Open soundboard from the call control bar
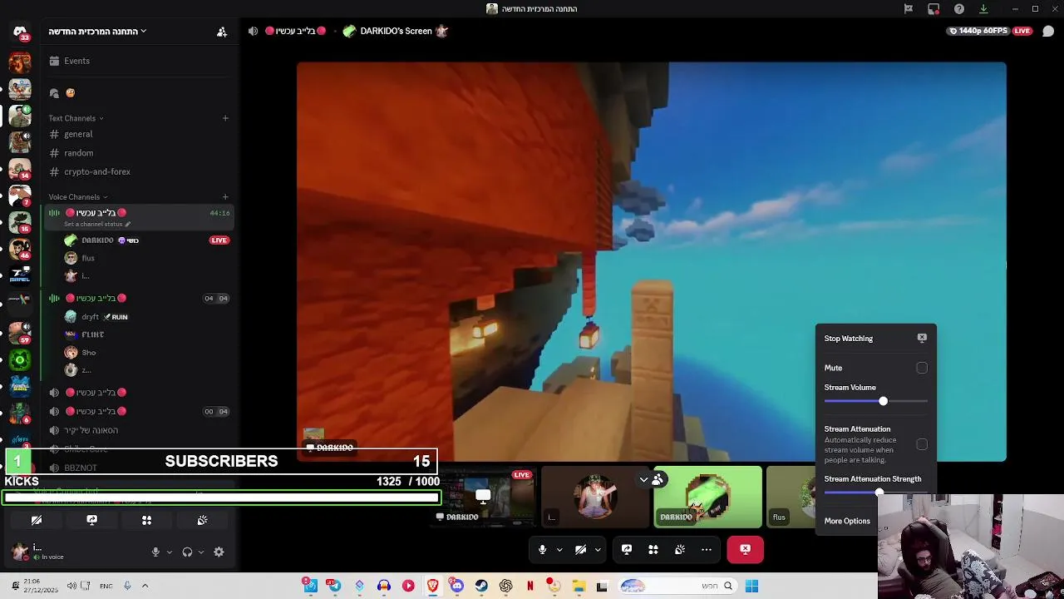1064x599 pixels. [x=680, y=549]
